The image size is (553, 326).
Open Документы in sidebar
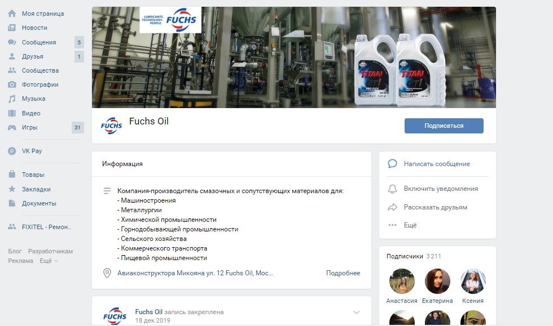[x=39, y=203]
